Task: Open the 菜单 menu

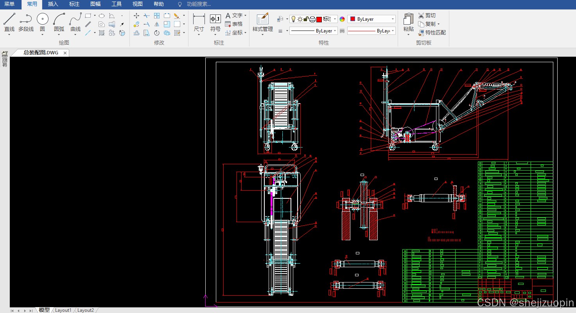Action: pyautogui.click(x=9, y=4)
